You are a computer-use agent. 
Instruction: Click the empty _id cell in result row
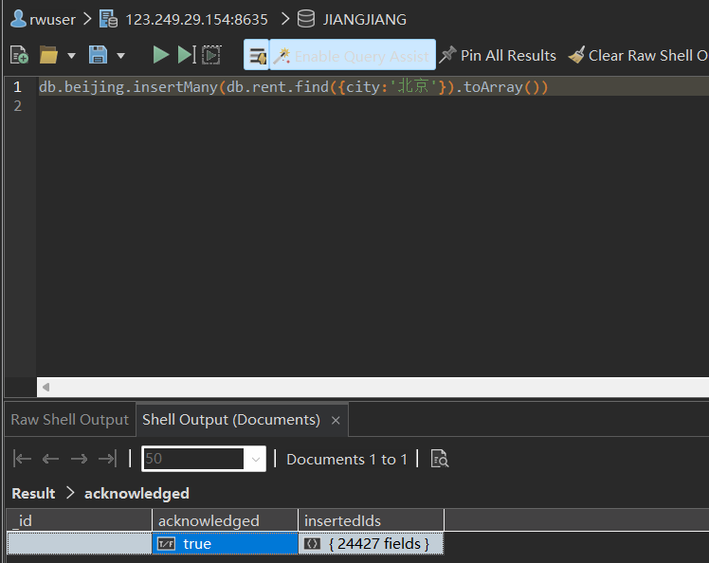click(80, 543)
